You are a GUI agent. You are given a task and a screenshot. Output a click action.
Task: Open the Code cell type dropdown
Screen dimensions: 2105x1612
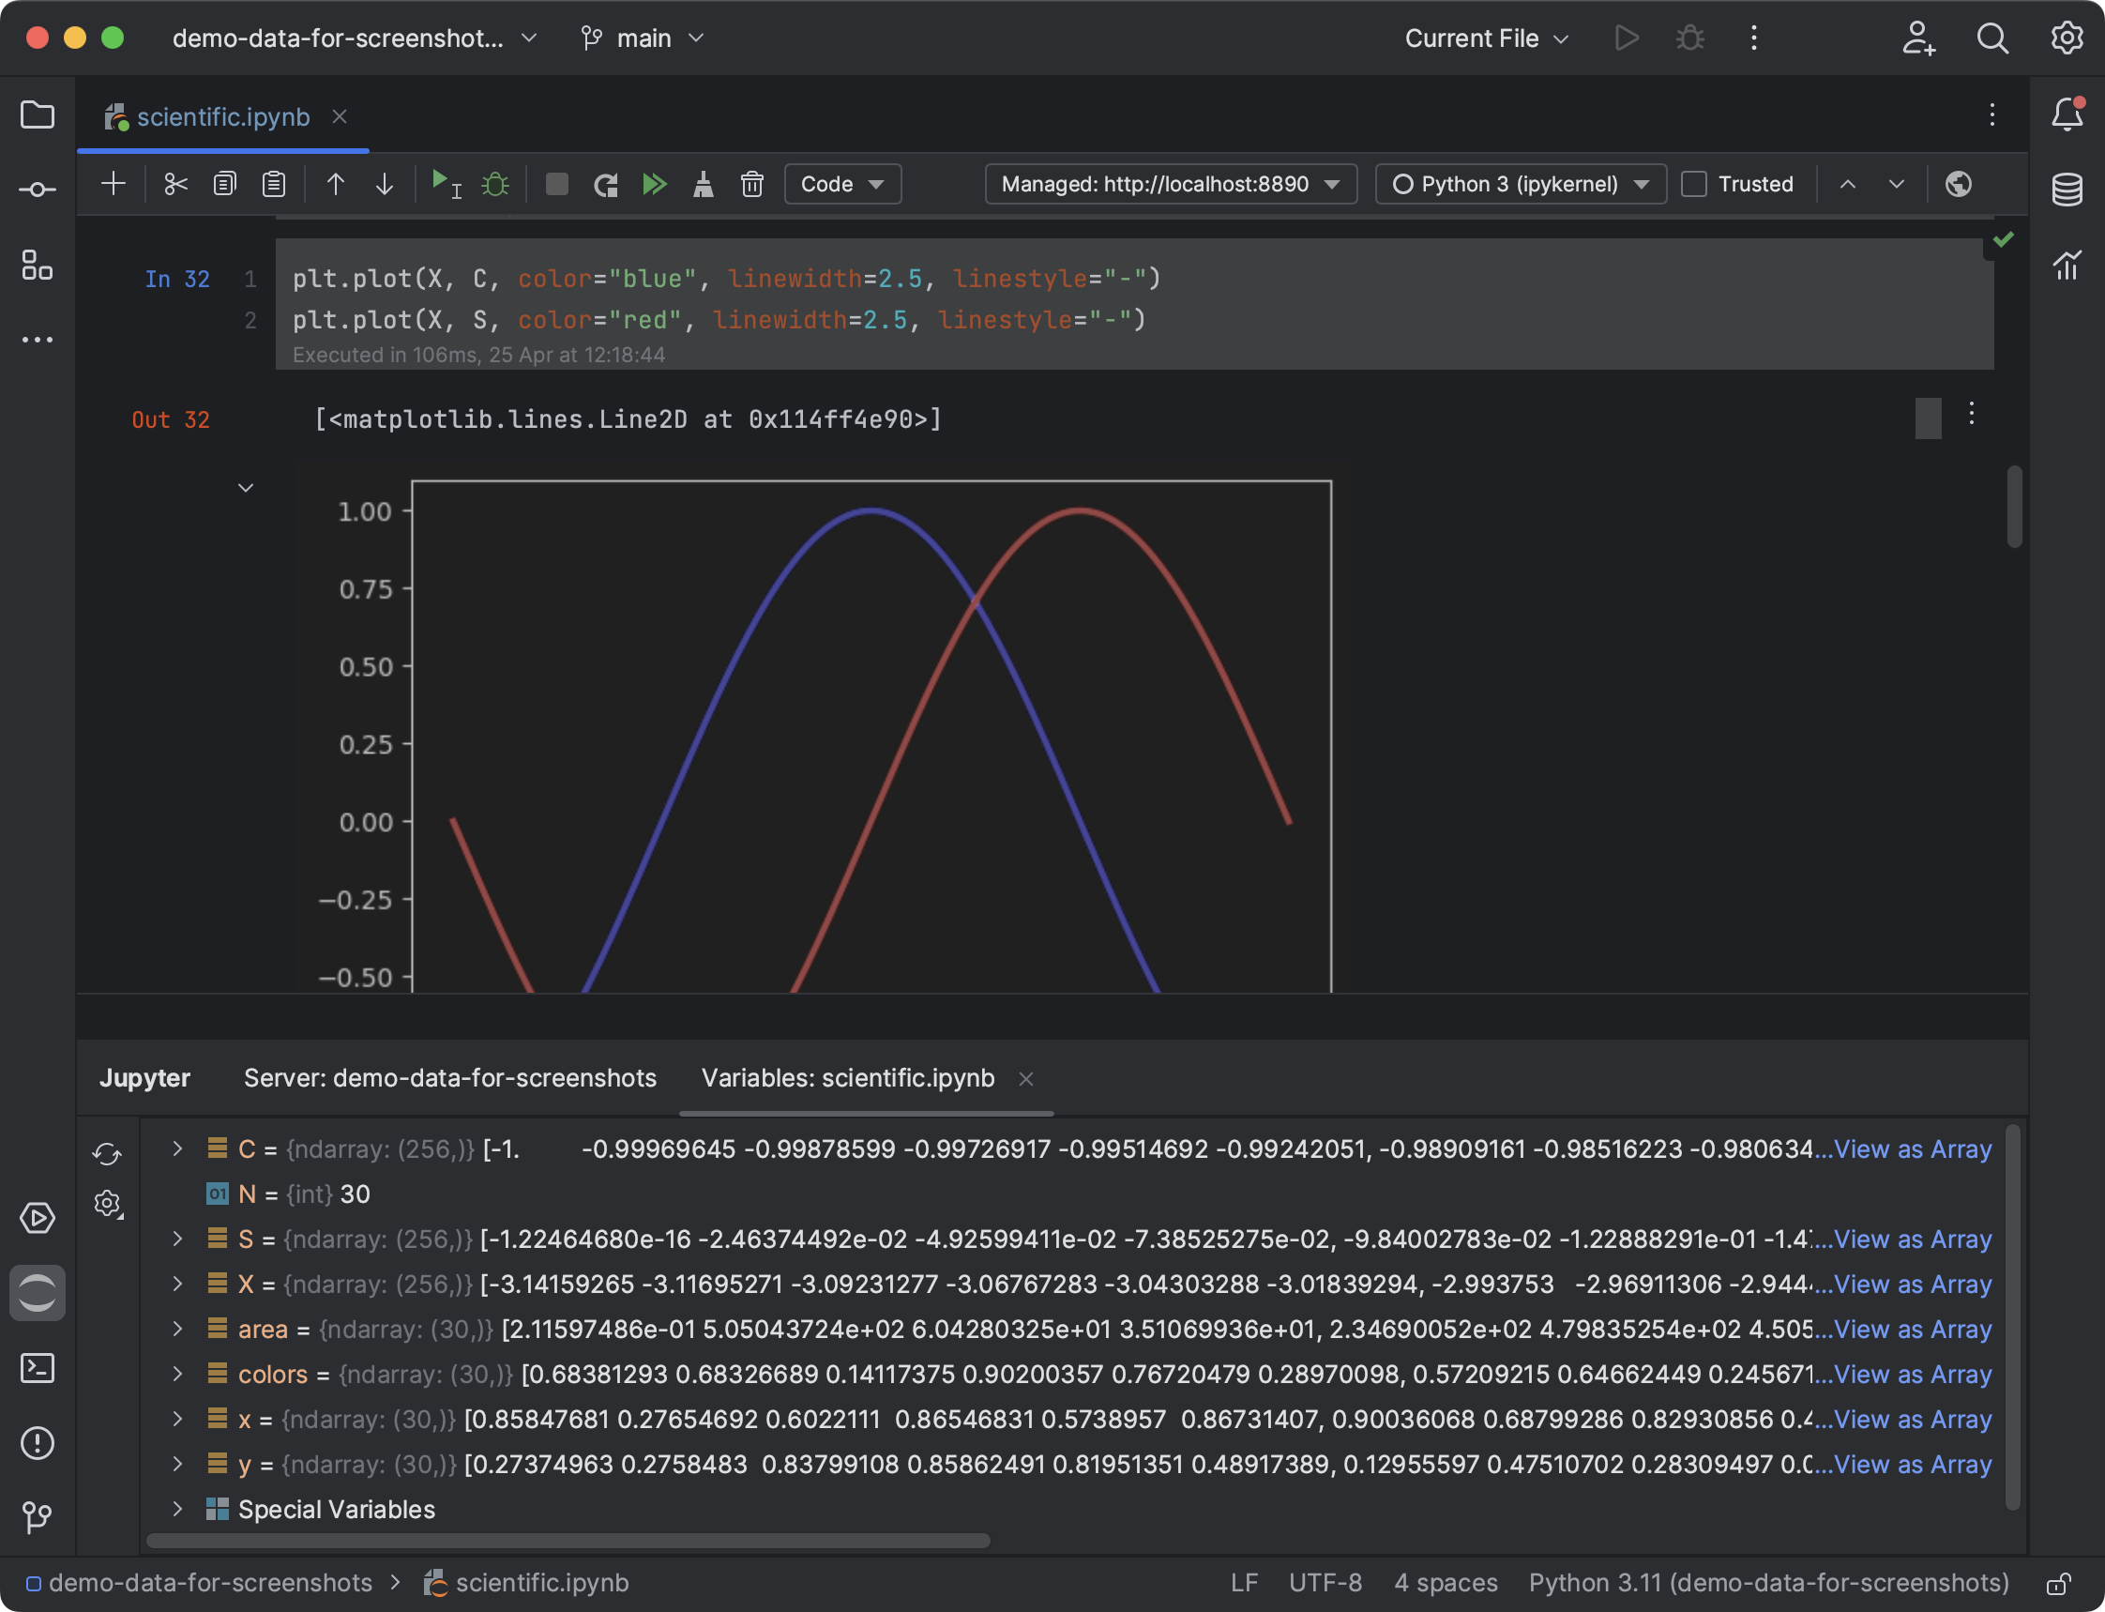click(x=841, y=183)
